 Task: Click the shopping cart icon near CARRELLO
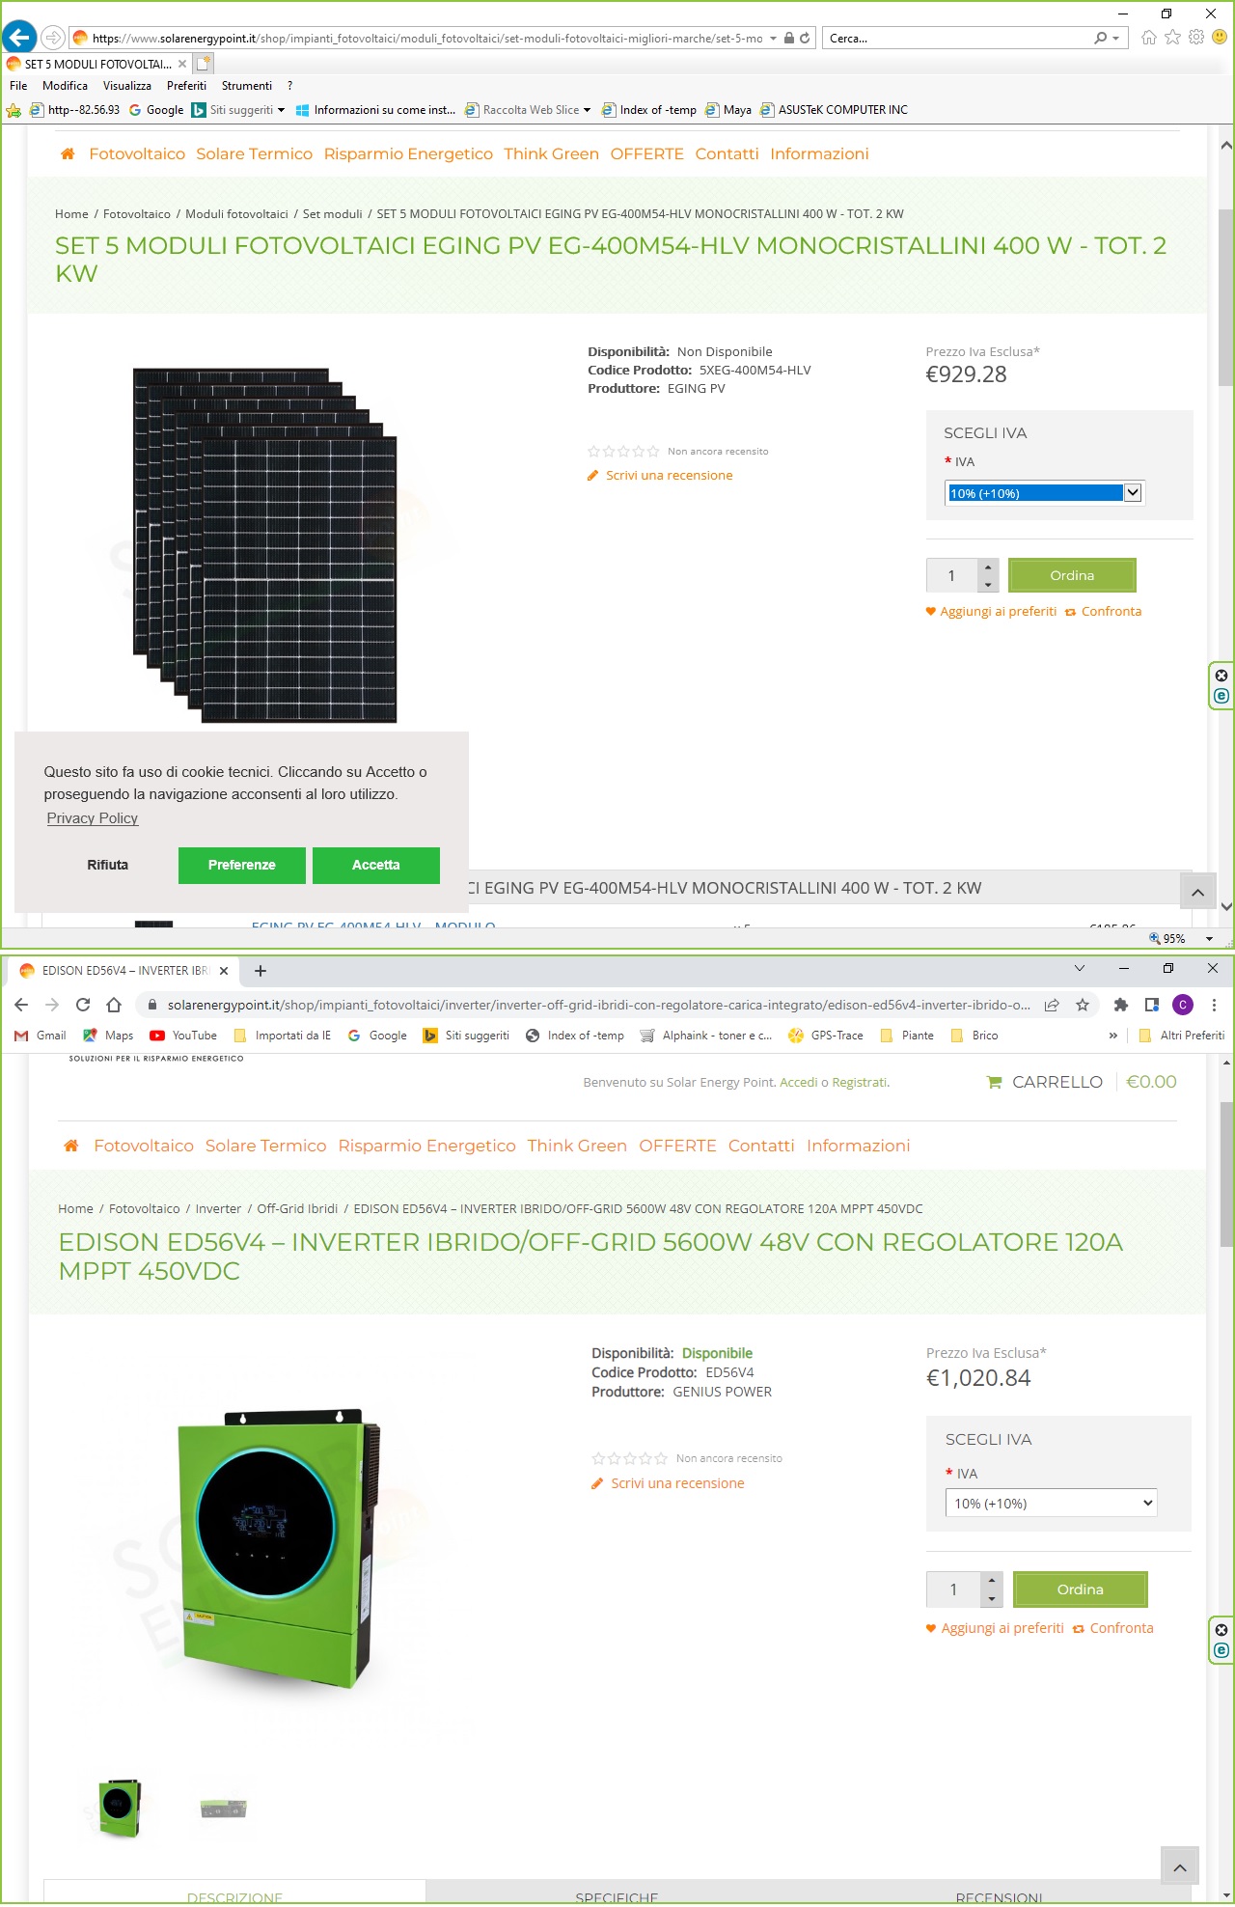[994, 1083]
